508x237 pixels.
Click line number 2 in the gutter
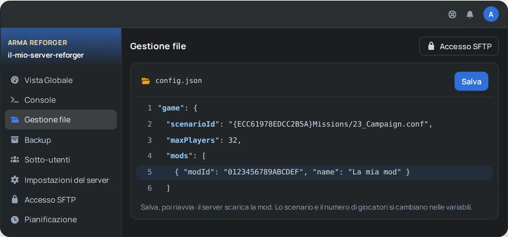[149, 124]
